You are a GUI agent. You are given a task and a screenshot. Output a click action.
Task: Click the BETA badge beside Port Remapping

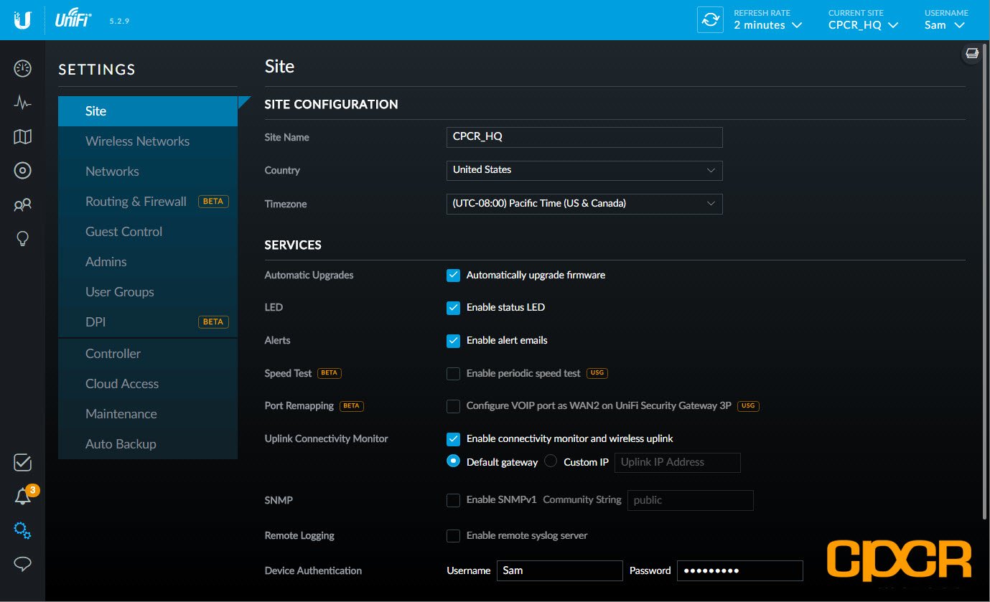[351, 405]
